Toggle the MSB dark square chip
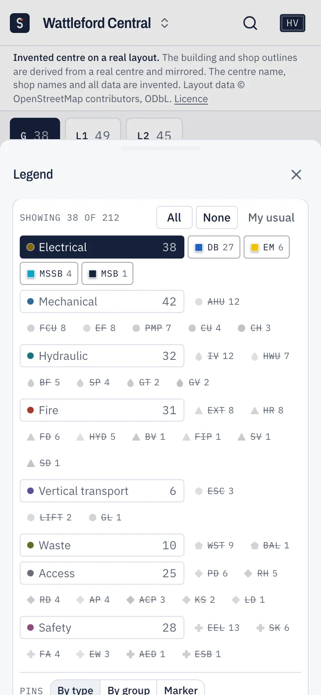 tap(107, 273)
